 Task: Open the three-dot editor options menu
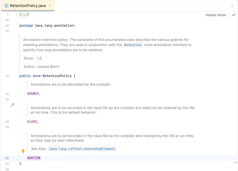[232, 5]
